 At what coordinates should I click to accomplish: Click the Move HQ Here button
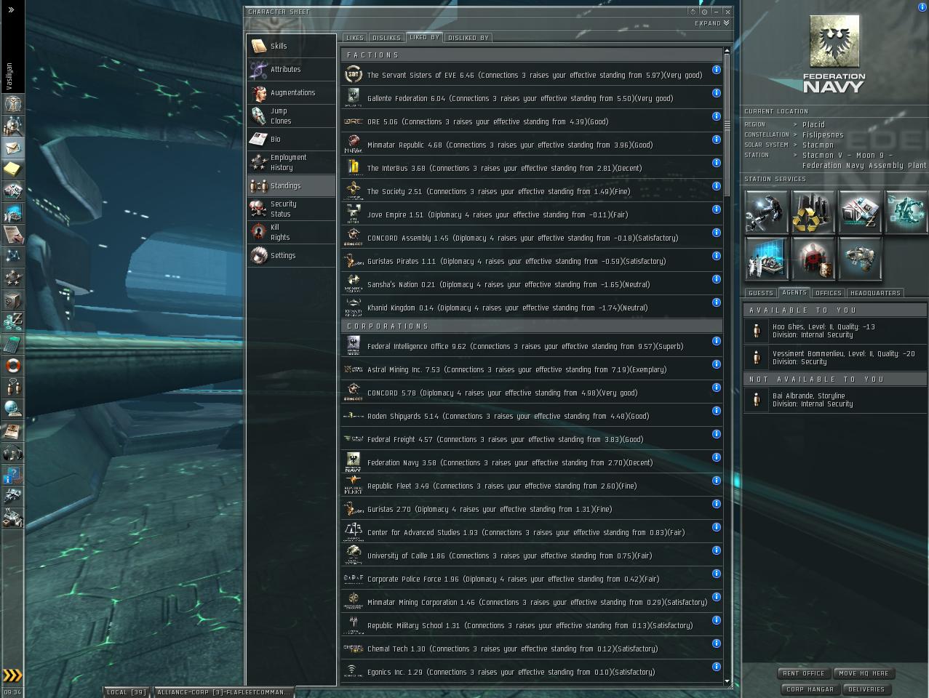864,673
